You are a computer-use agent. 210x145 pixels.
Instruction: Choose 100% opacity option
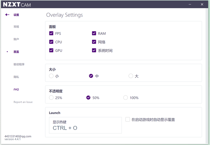[x=125, y=98]
